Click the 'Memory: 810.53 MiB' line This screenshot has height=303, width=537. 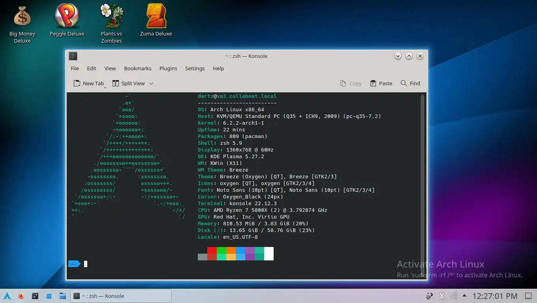(x=253, y=223)
